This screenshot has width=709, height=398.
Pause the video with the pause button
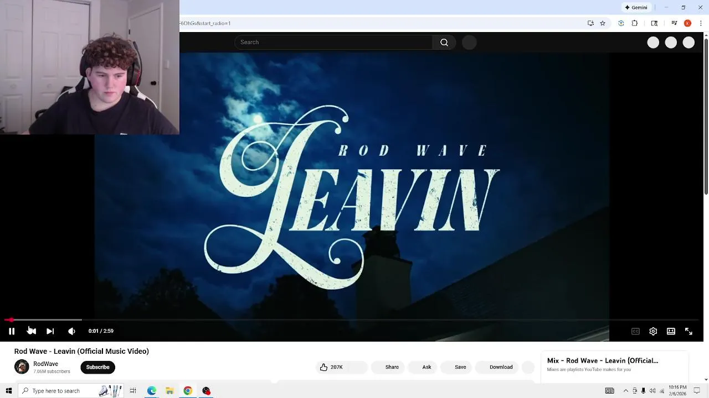(11, 331)
